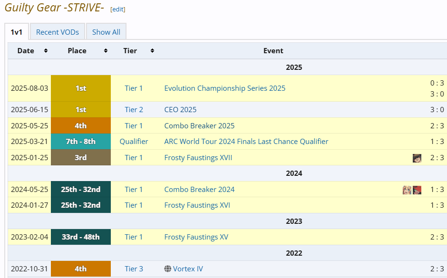
Task: Click the 25th - 32nd cell dated 2024-01-27
Action: coord(81,205)
